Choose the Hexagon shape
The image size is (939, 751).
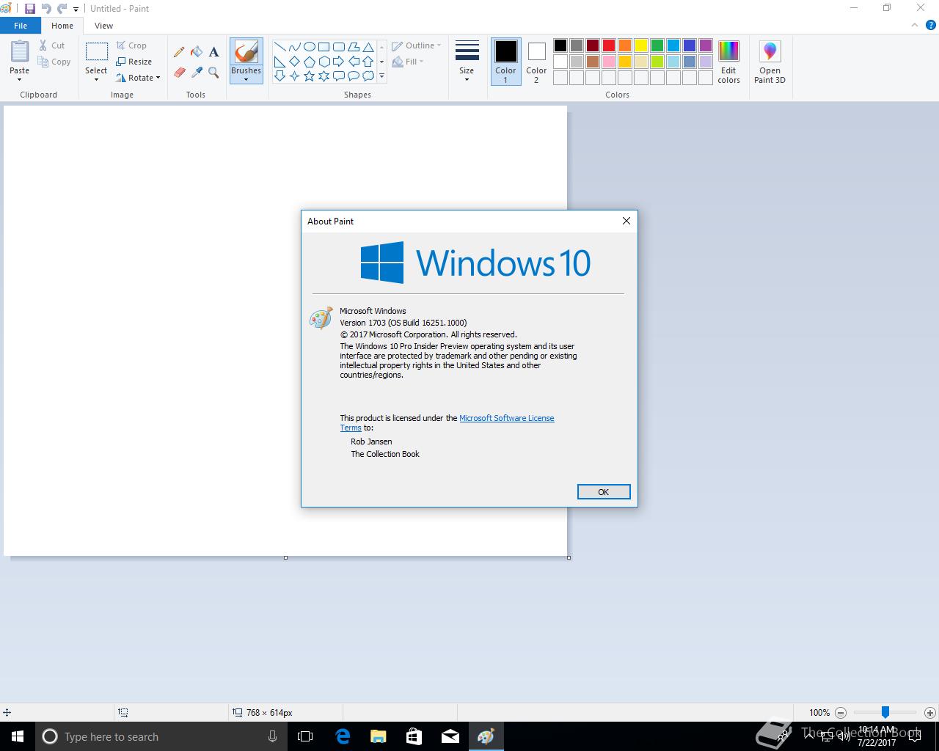pyautogui.click(x=324, y=62)
